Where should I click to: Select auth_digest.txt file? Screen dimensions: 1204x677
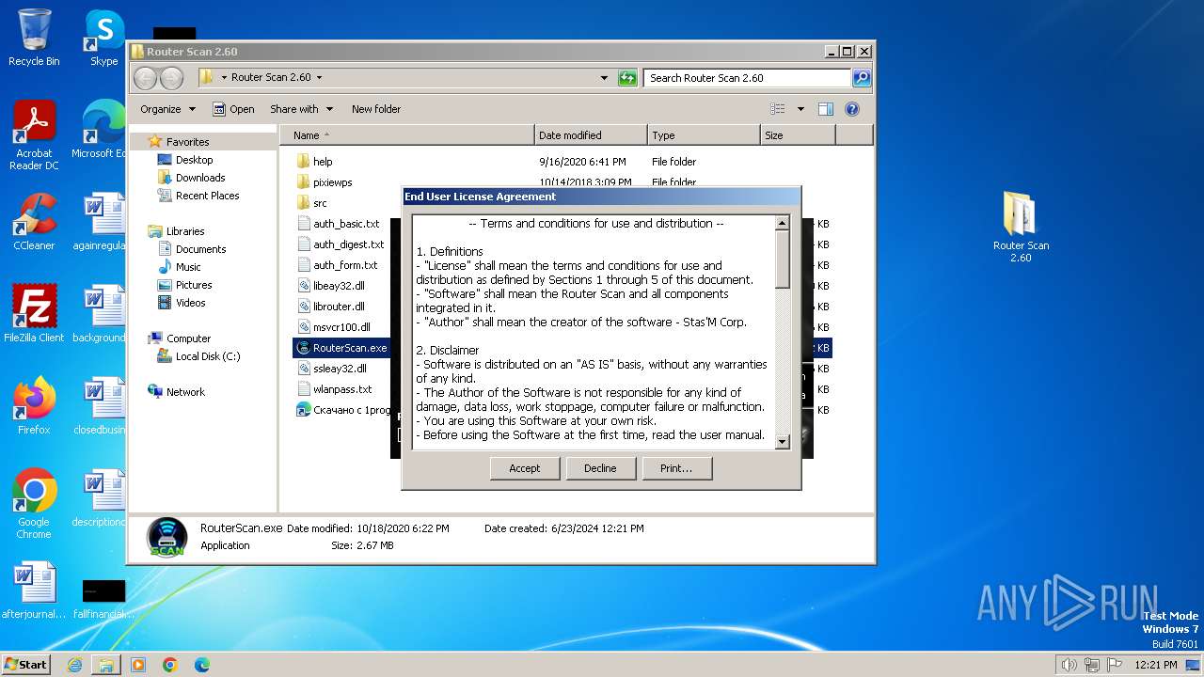[348, 244]
